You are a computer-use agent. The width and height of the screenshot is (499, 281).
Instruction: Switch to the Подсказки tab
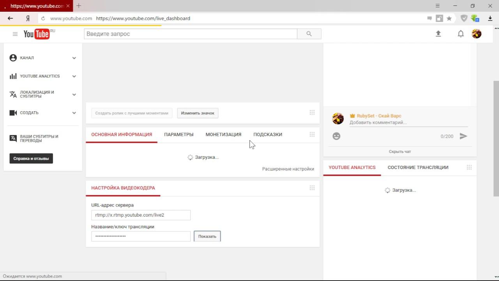pyautogui.click(x=268, y=134)
